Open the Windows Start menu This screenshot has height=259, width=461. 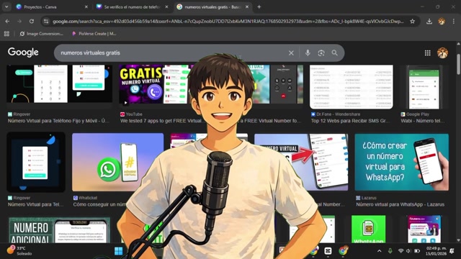(x=118, y=251)
